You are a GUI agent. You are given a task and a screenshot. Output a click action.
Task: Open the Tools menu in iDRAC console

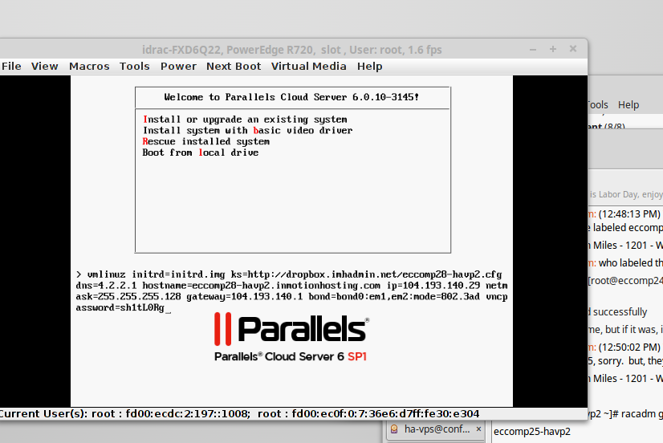135,66
